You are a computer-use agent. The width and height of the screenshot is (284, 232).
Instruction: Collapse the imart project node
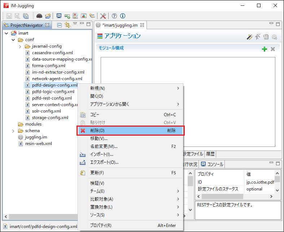pos(6,33)
